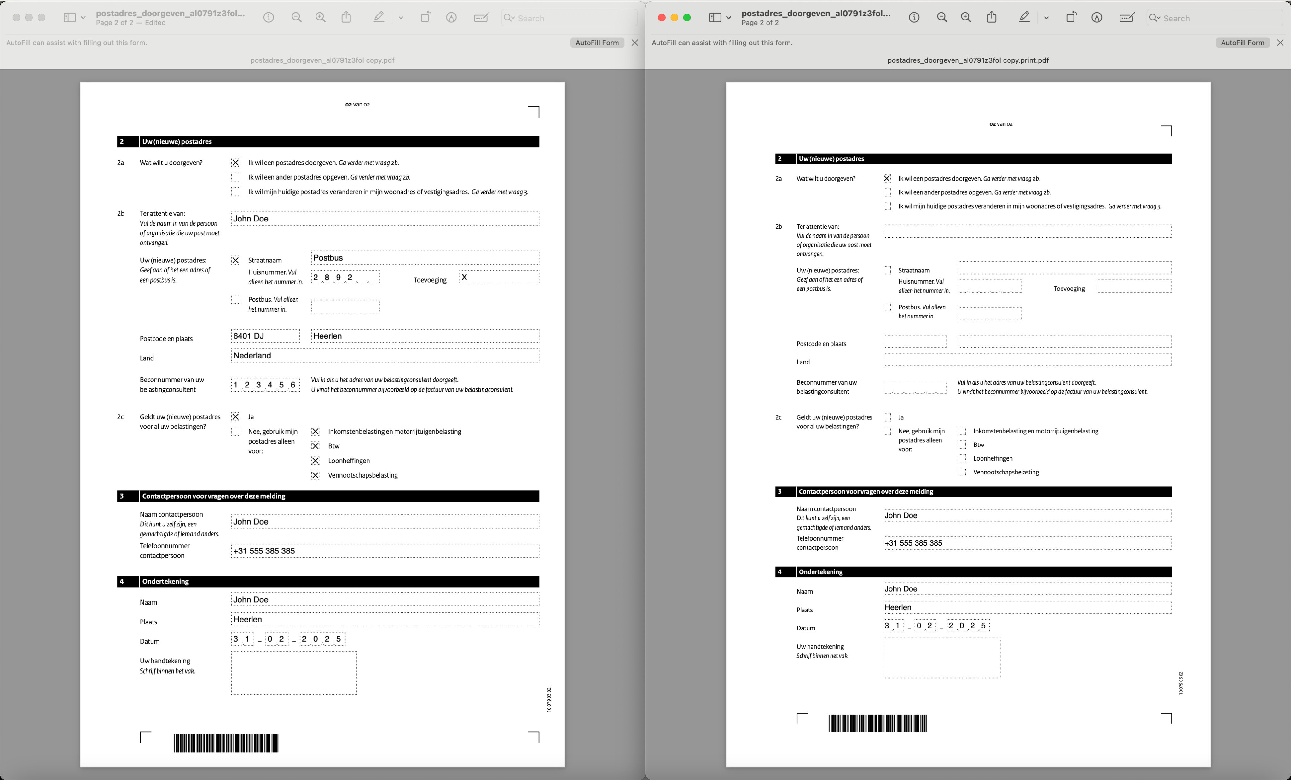Image resolution: width=1291 pixels, height=780 pixels.
Task: Click the Highlight/annotate circle icon in right window
Action: (1097, 18)
